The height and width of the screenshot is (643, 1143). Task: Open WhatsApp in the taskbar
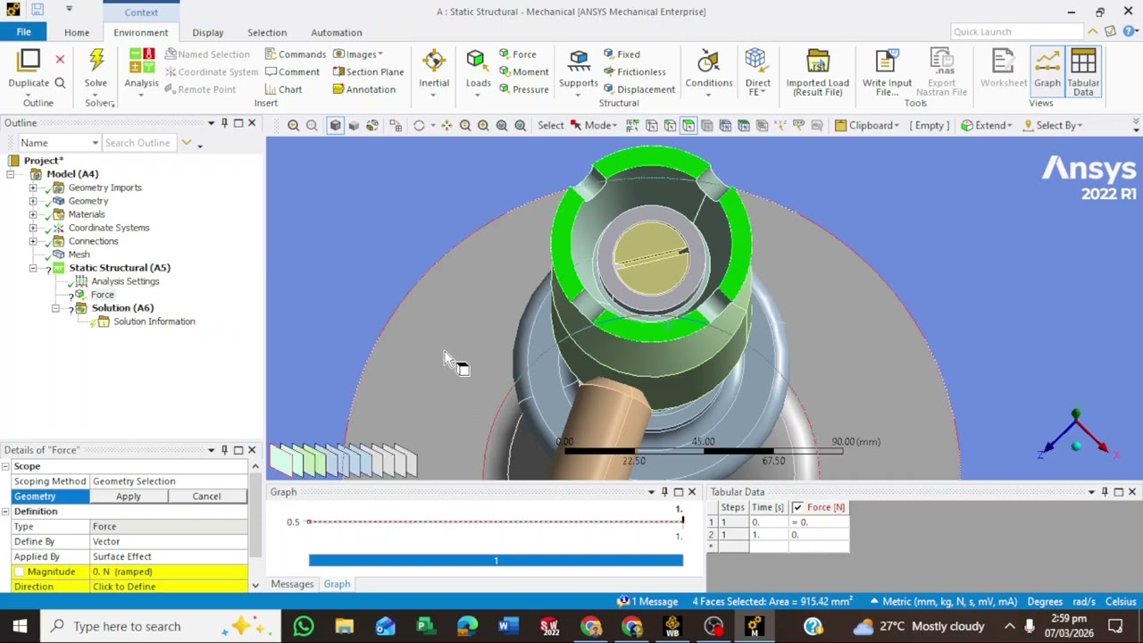tap(303, 626)
